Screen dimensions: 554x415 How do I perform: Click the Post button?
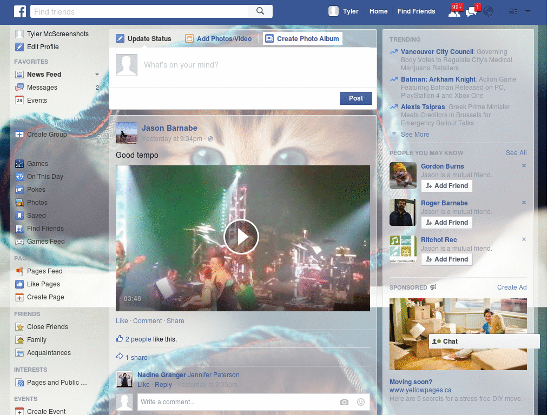pos(356,98)
